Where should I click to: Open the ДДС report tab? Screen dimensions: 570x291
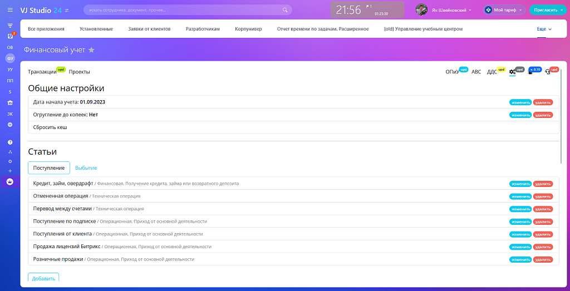492,72
